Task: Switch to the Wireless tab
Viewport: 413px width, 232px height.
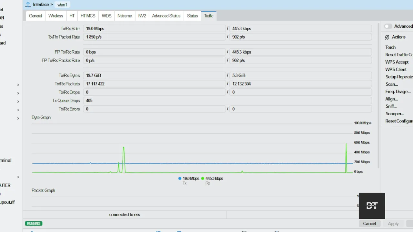Action: tap(56, 16)
